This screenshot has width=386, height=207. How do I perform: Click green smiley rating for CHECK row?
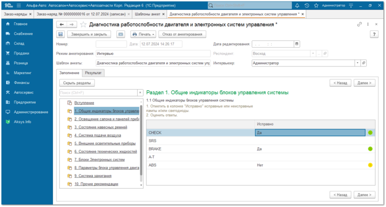click(370, 132)
